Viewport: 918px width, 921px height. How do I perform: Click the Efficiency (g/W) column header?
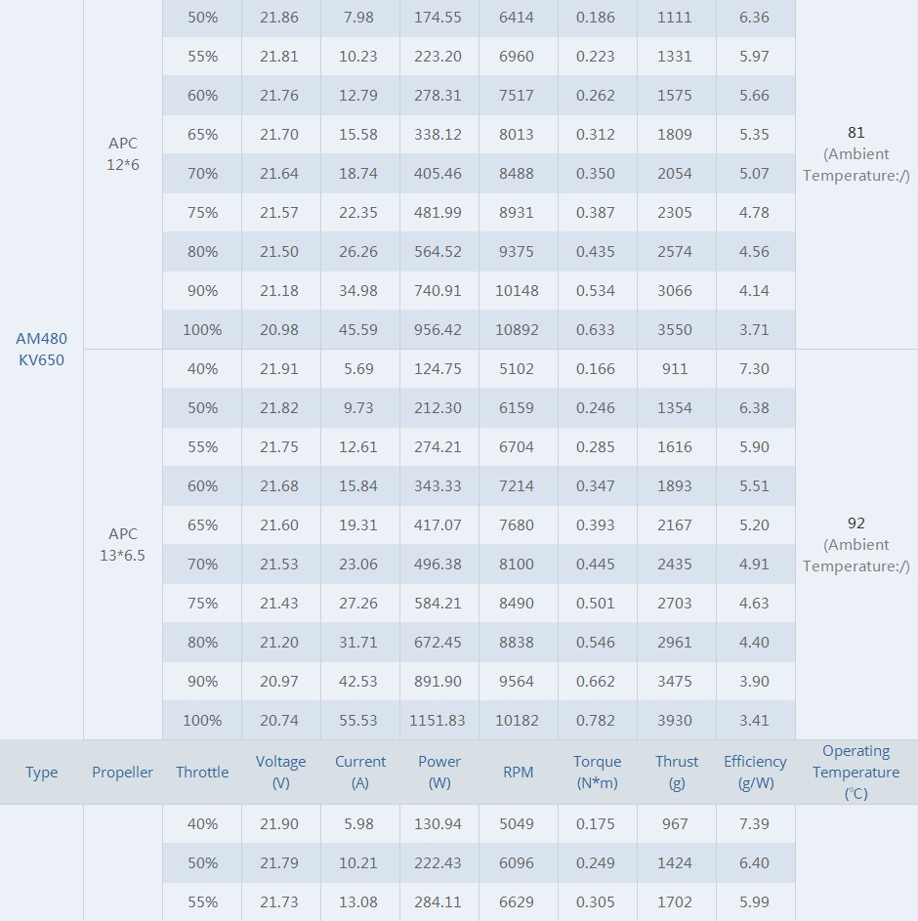pos(755,773)
